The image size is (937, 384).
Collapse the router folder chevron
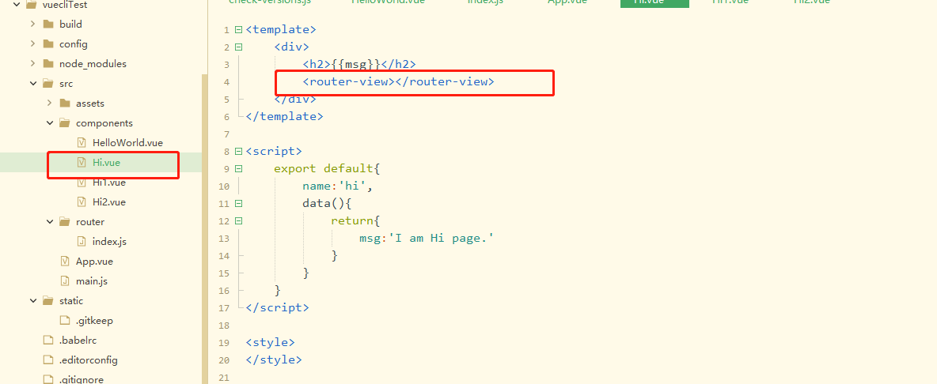coord(50,222)
